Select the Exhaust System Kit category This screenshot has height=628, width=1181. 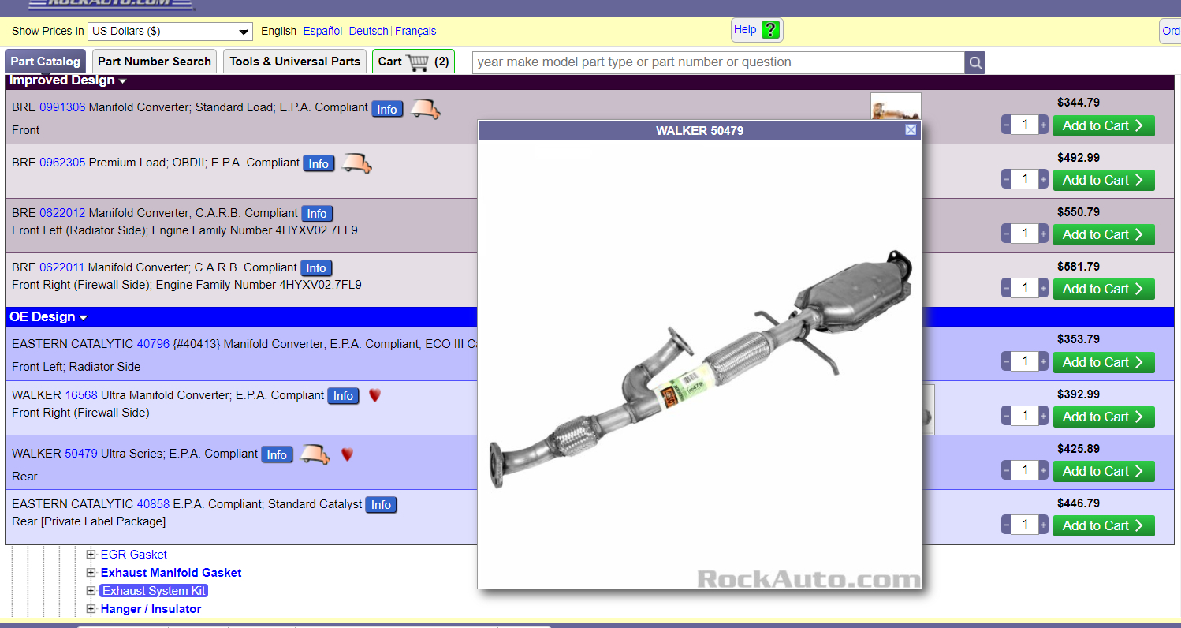(x=154, y=591)
